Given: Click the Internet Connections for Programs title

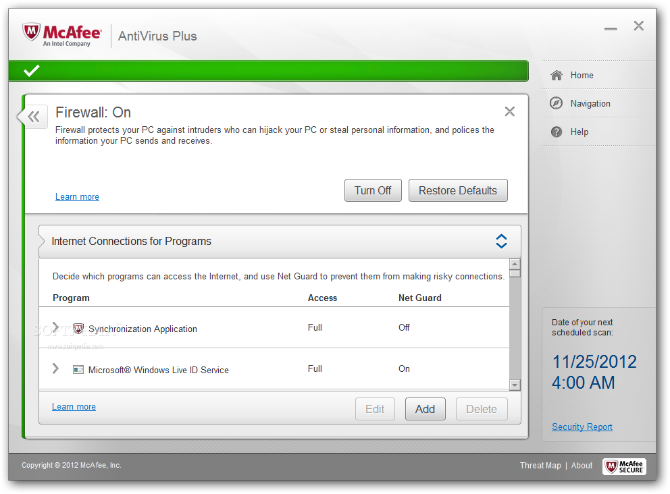Looking at the screenshot, I should (131, 241).
